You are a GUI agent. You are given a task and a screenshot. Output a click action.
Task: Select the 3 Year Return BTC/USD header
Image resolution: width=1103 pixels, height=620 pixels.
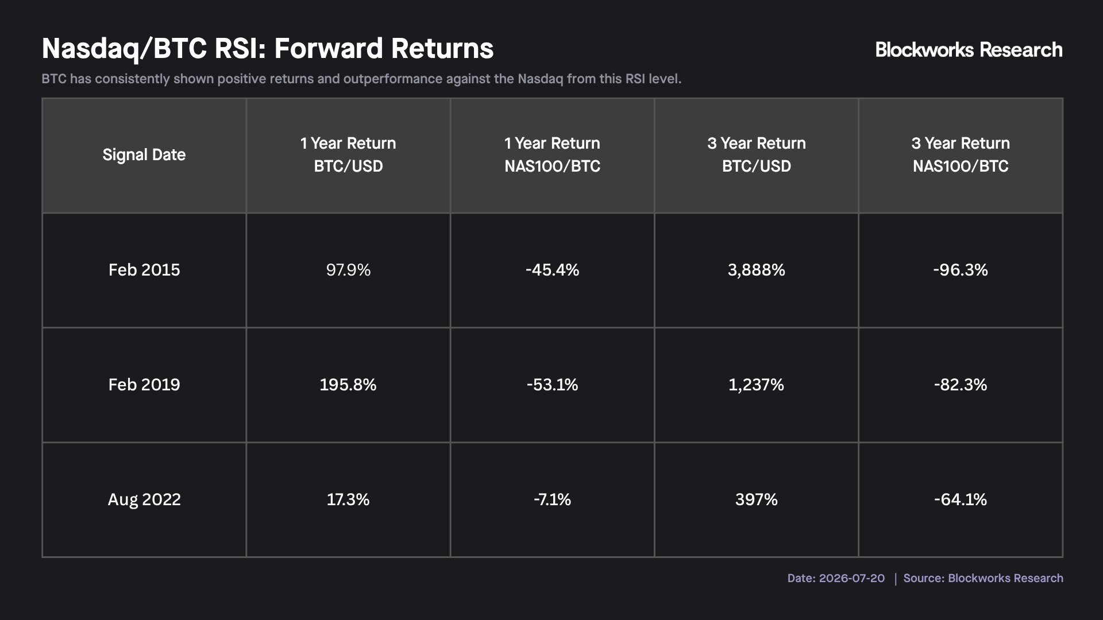pos(757,156)
